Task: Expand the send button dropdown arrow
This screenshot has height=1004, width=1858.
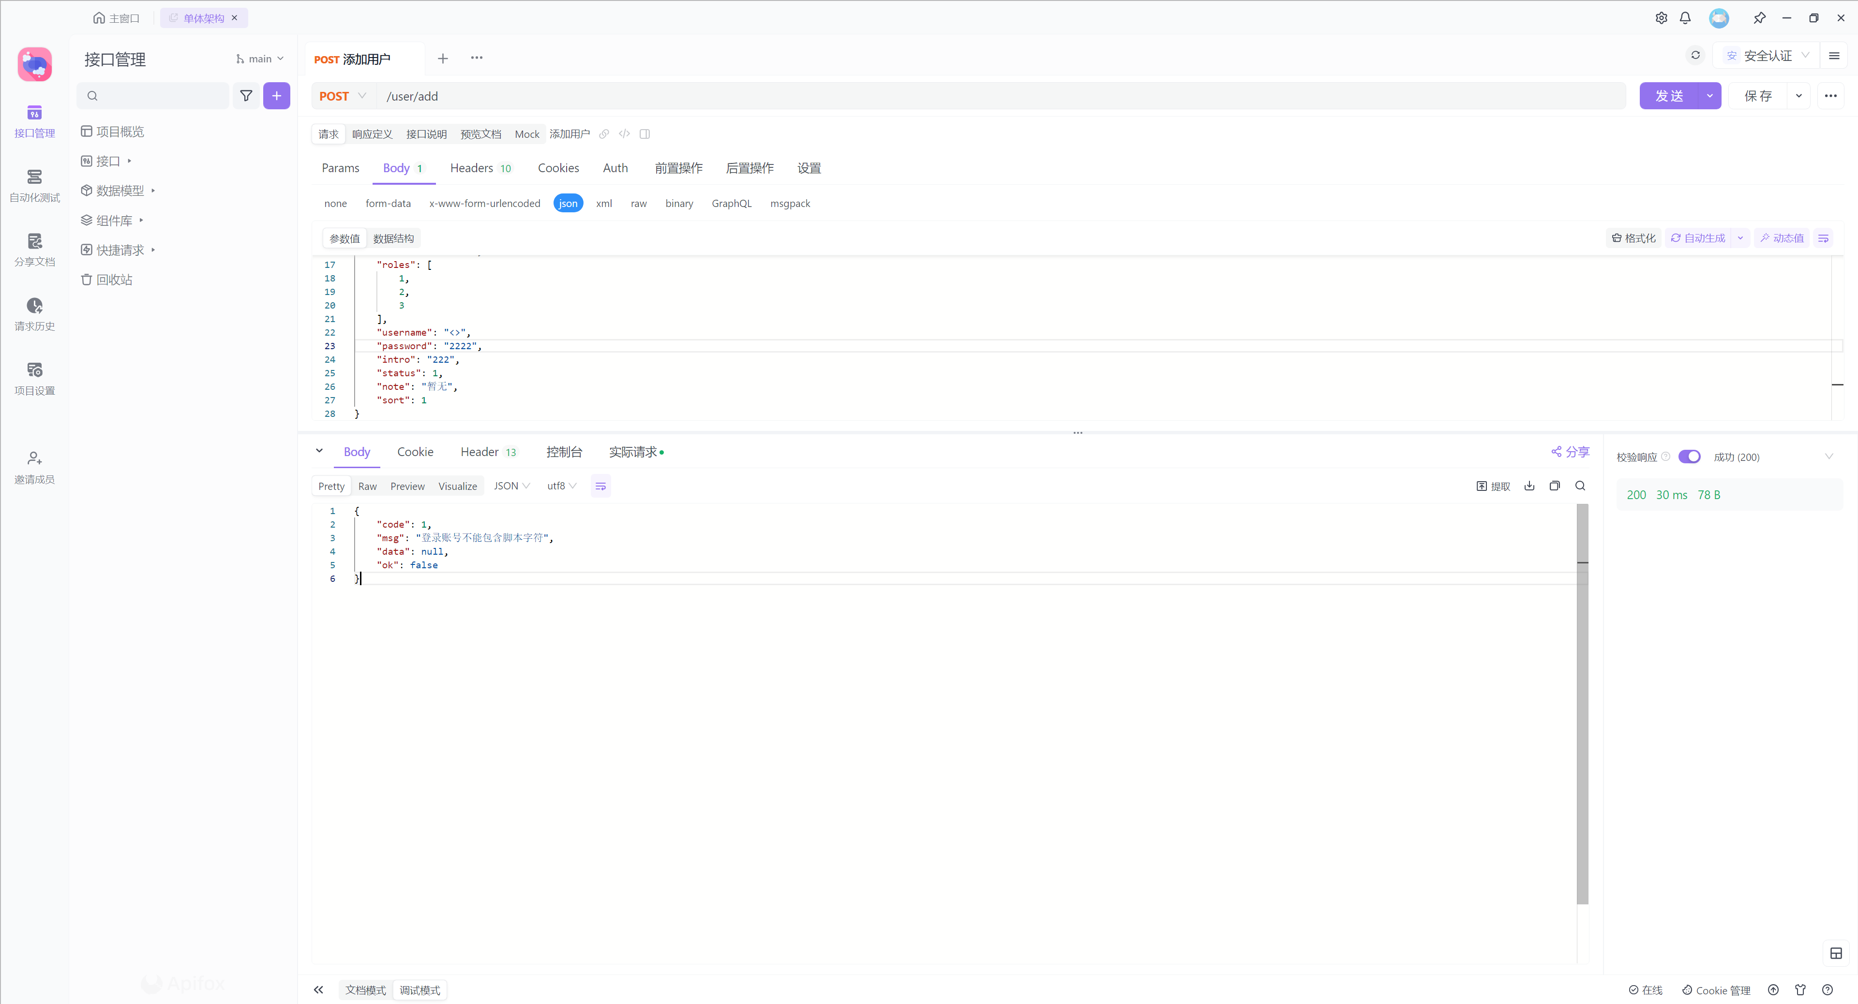Action: click(1709, 96)
